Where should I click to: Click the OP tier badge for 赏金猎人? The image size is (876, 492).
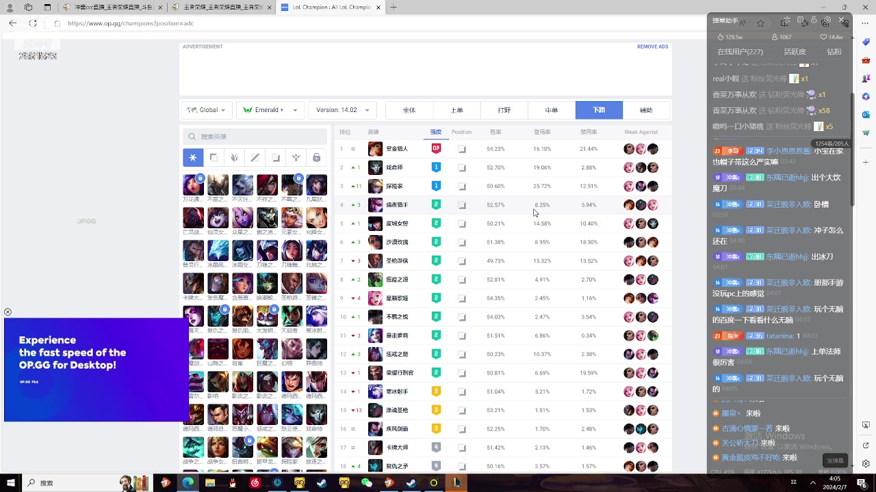[x=436, y=148]
